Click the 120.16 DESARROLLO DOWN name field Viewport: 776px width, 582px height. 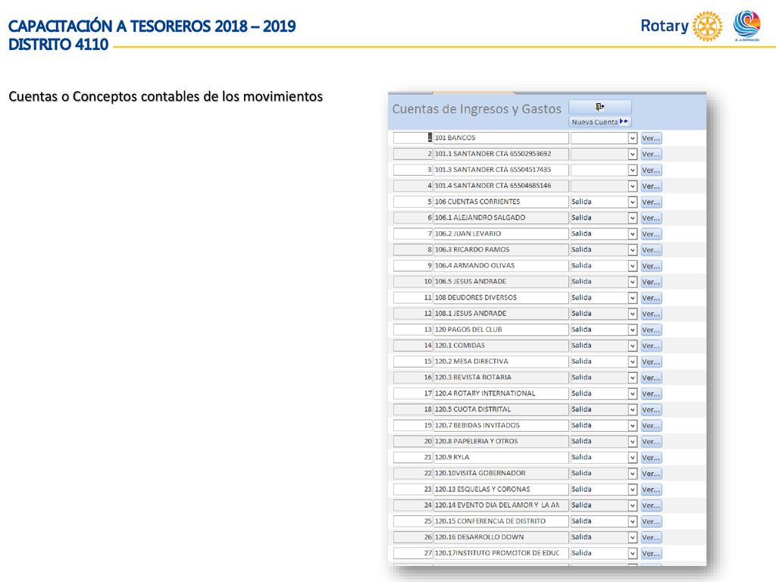pyautogui.click(x=501, y=537)
